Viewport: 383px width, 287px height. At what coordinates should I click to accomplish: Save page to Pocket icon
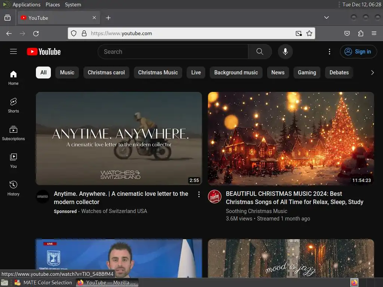pyautogui.click(x=347, y=33)
